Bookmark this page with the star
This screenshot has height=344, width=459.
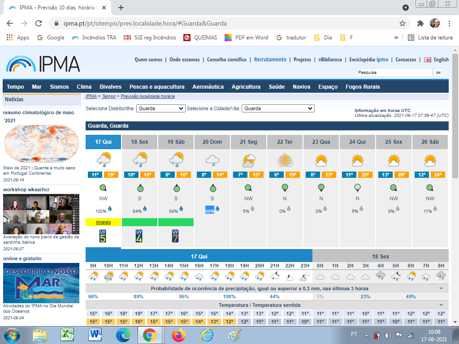point(403,23)
